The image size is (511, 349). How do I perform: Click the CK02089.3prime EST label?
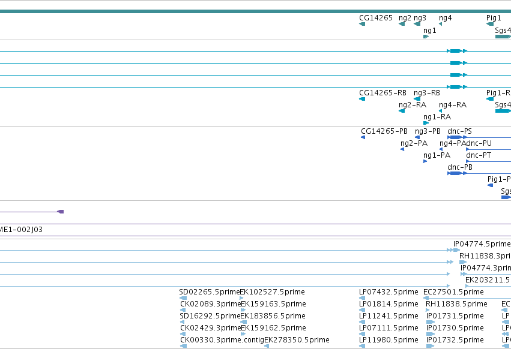[210, 304]
